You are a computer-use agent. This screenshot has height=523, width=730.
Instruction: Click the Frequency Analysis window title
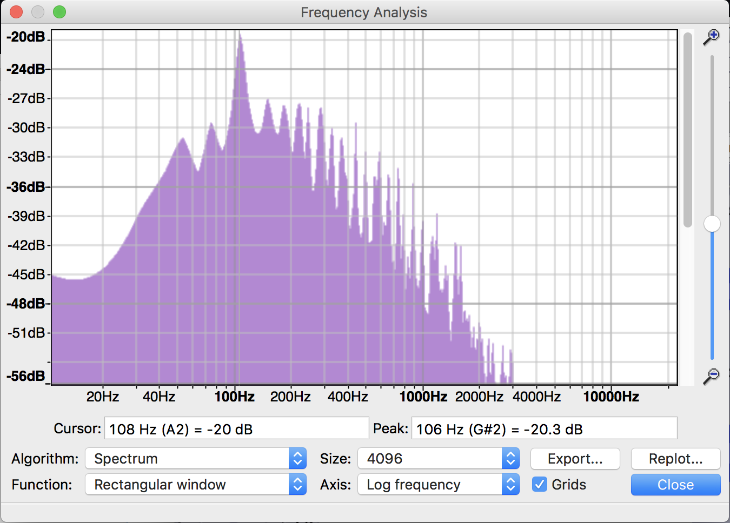pyautogui.click(x=364, y=12)
